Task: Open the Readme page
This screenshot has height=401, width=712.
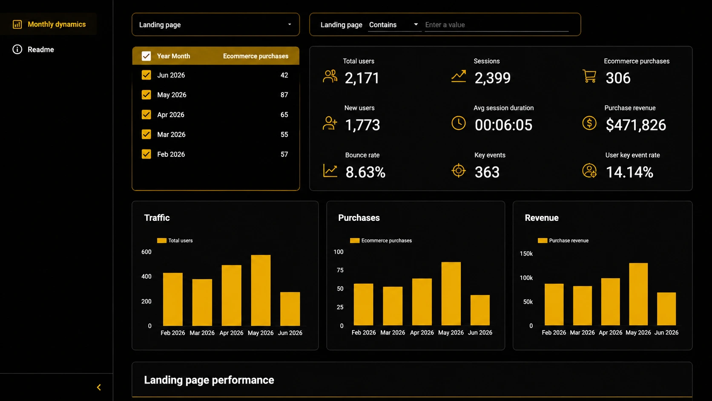Action: click(x=41, y=49)
